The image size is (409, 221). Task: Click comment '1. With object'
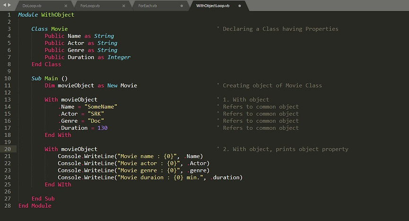click(x=243, y=100)
